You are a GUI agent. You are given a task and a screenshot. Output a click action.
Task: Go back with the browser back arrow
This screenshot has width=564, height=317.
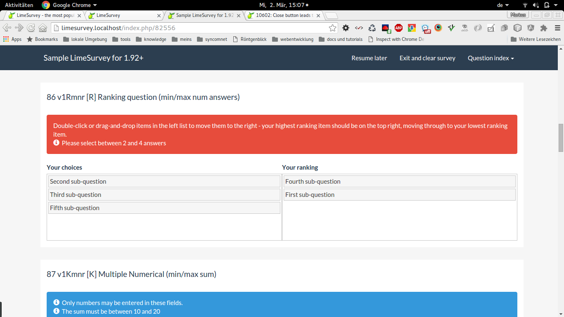point(7,28)
